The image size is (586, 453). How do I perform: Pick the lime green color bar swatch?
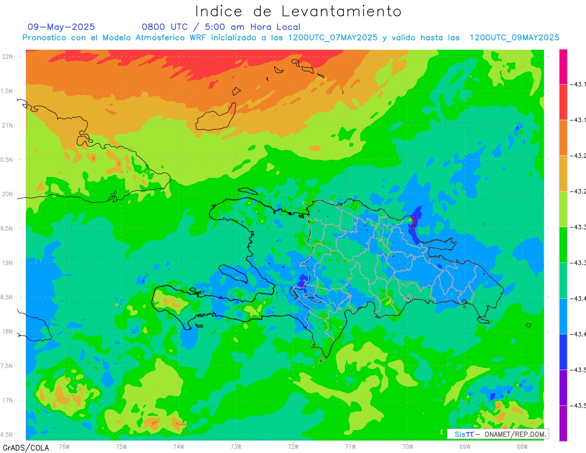pos(563,209)
